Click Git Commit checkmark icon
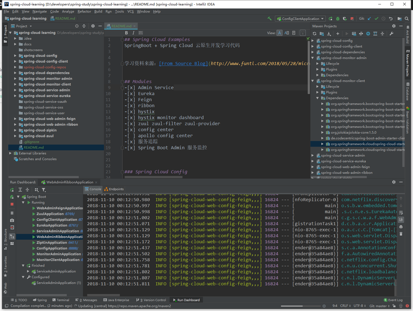Viewport: 413px width, 311px height. click(376, 19)
